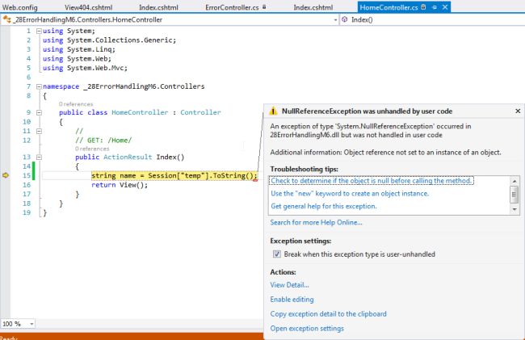Screen dimensions: 525x340
Task: Copy exception detail to the clipboard
Action: coord(328,314)
